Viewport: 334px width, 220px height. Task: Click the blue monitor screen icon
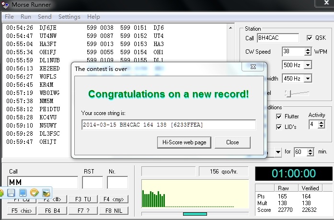coord(23,193)
